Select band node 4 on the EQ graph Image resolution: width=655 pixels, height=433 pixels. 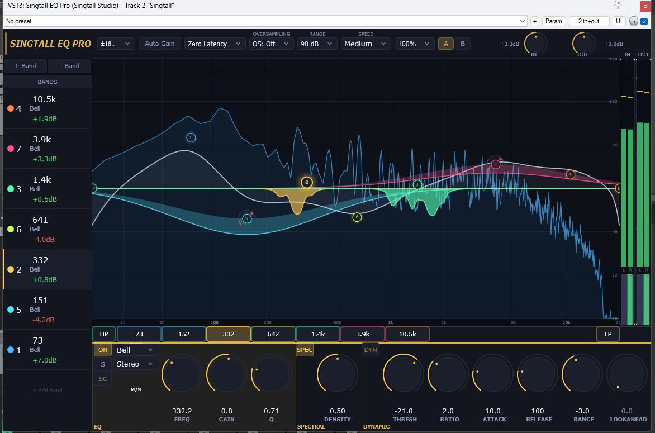570,174
